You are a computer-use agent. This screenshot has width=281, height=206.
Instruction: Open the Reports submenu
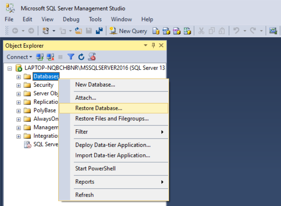click(x=113, y=182)
